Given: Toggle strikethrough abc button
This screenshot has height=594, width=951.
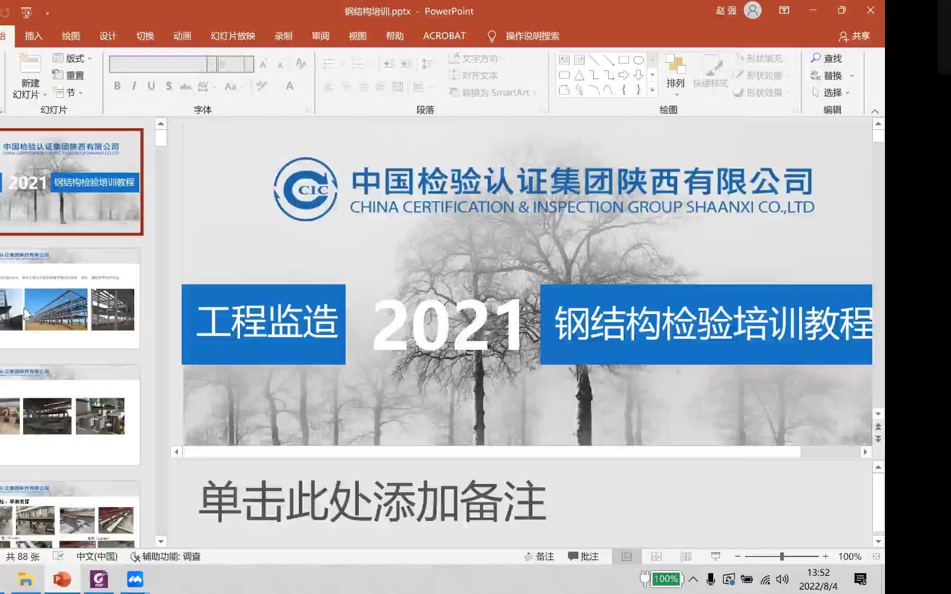Looking at the screenshot, I should pos(186,86).
